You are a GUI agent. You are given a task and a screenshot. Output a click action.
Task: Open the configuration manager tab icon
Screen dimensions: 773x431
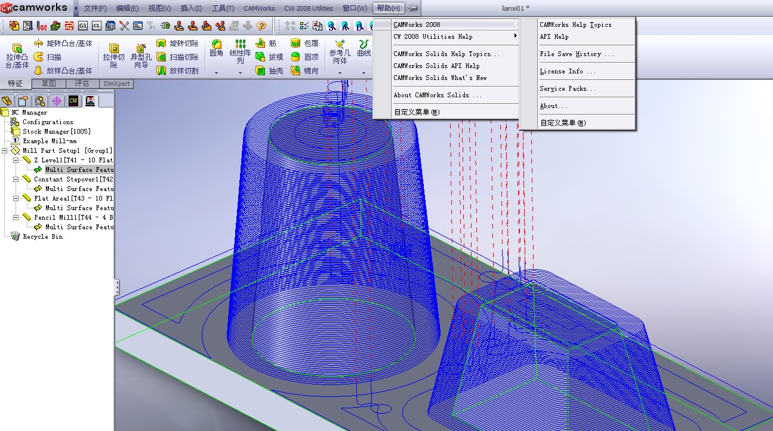[40, 101]
